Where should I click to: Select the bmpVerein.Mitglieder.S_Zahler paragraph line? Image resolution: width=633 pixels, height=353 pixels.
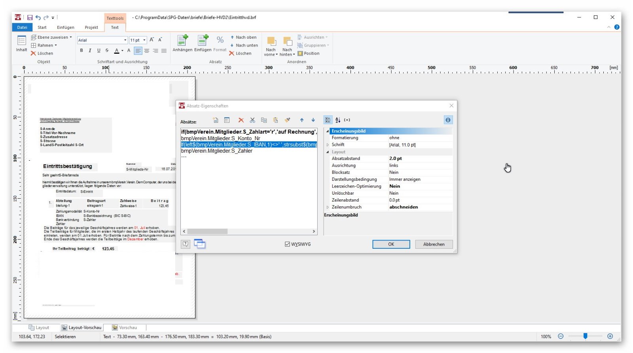coord(217,151)
